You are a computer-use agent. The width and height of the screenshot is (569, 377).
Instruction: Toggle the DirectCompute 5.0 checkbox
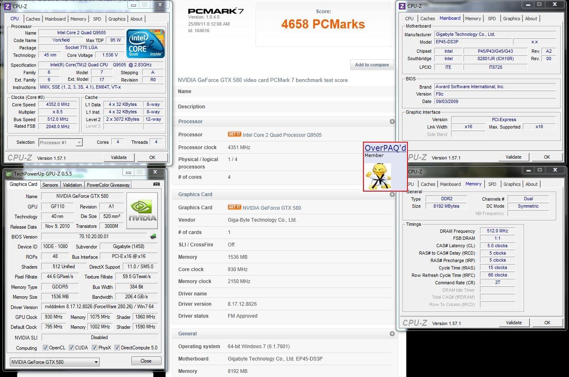tap(117, 347)
